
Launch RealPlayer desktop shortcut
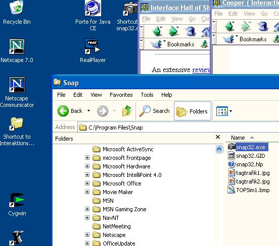[92, 50]
